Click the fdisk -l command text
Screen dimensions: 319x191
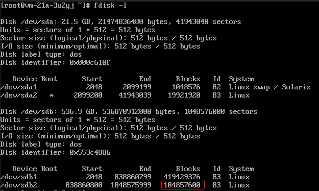[x=110, y=5]
